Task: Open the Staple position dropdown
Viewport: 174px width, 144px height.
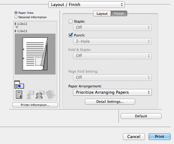Action: pyautogui.click(x=112, y=28)
